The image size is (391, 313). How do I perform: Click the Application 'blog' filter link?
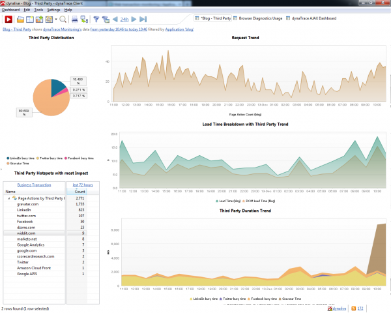click(x=180, y=29)
